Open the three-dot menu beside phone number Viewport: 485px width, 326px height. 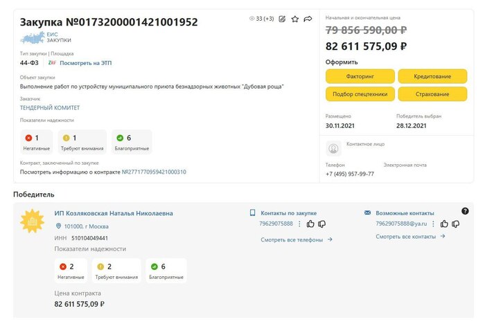point(299,224)
